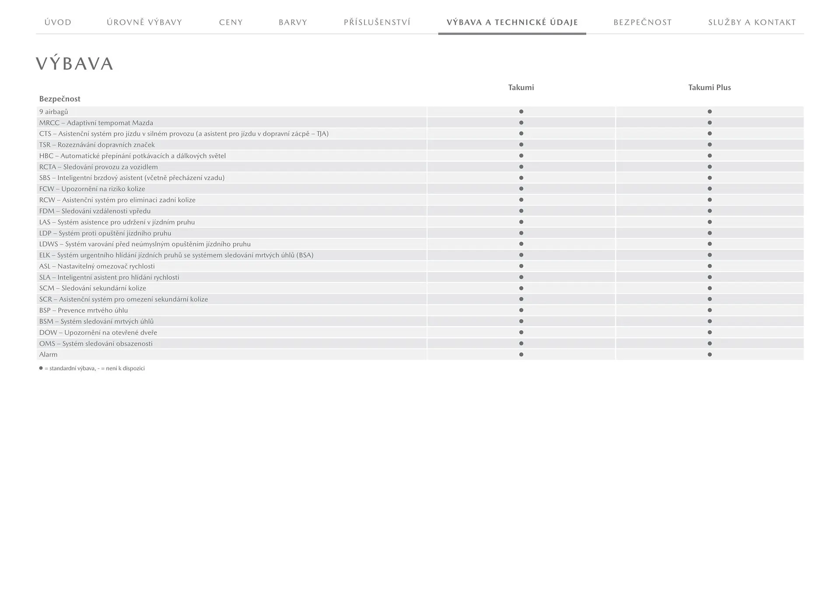Viewport: 840px width, 594px height.
Task: Open the ÚVOD tab
Action: [x=58, y=22]
